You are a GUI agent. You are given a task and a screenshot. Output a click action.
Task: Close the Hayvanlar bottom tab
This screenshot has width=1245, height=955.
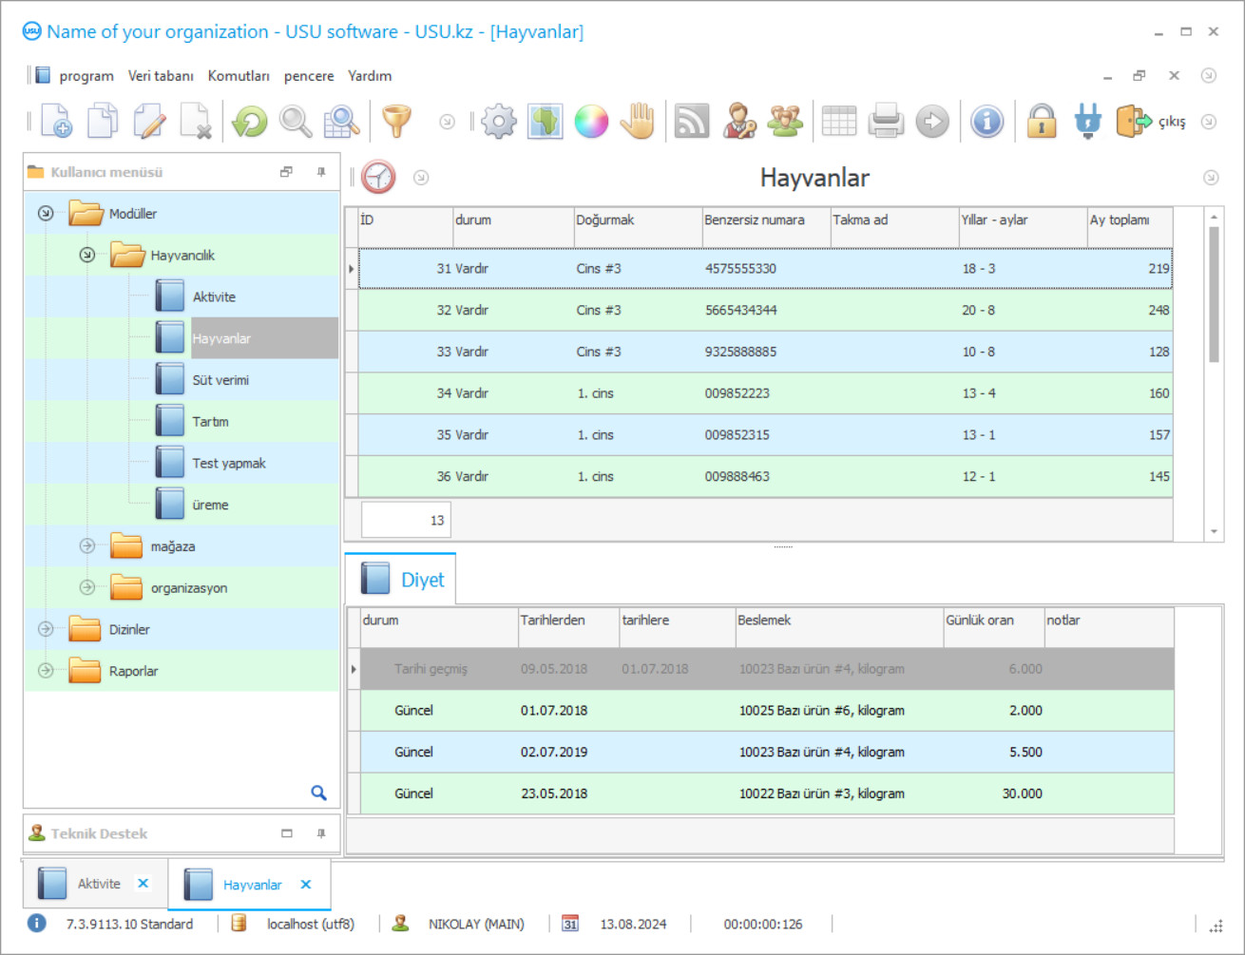(x=306, y=885)
